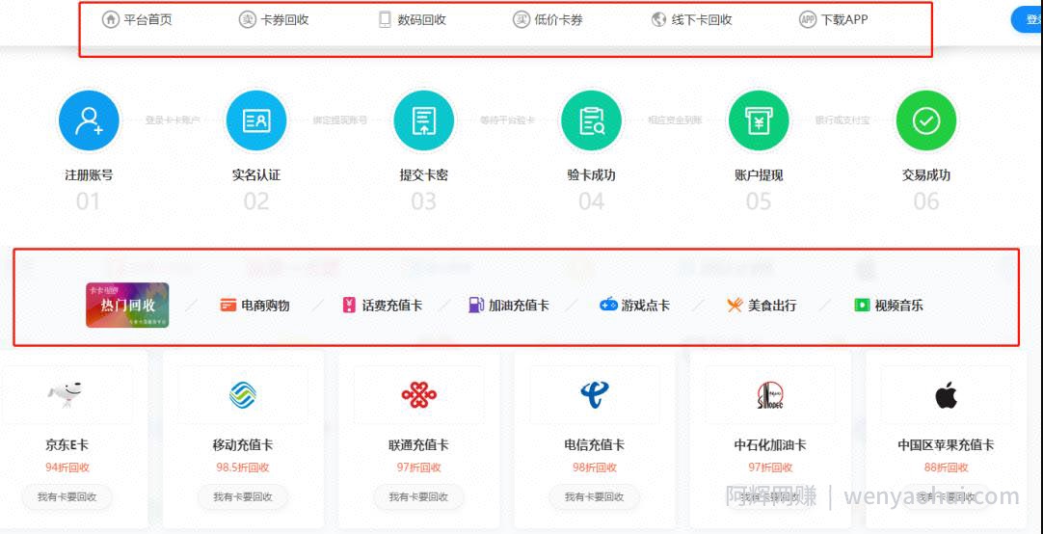Click the 京东E卡 title text

pos(67,445)
